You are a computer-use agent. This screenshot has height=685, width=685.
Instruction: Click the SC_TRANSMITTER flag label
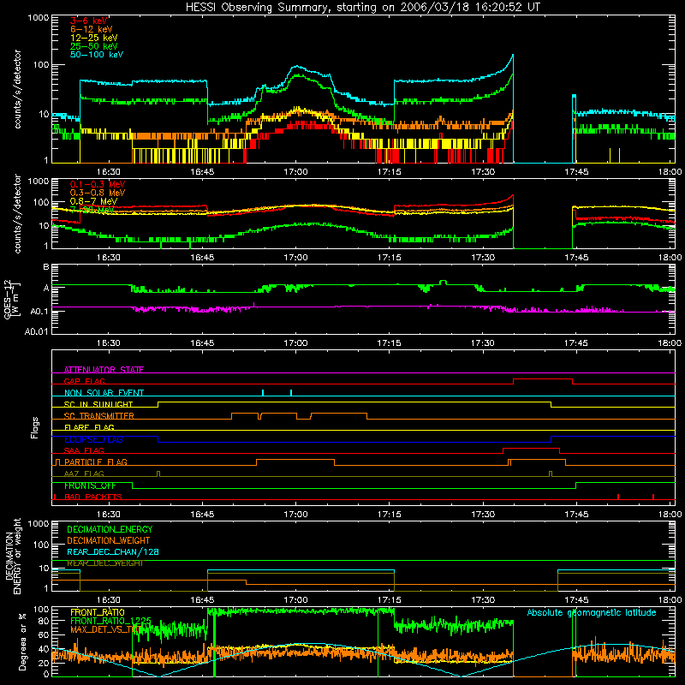click(x=98, y=416)
